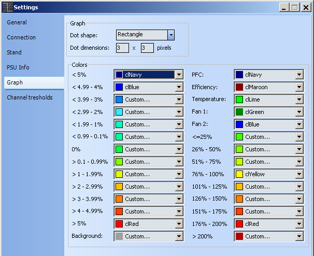Click the Settings window title bar icon

[x=7, y=7]
